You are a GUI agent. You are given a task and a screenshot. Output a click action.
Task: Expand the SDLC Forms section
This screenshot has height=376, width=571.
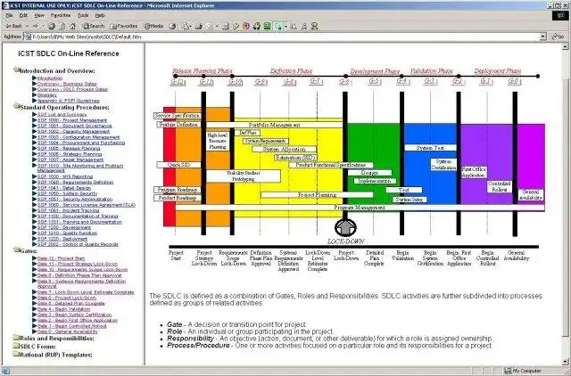click(37, 347)
